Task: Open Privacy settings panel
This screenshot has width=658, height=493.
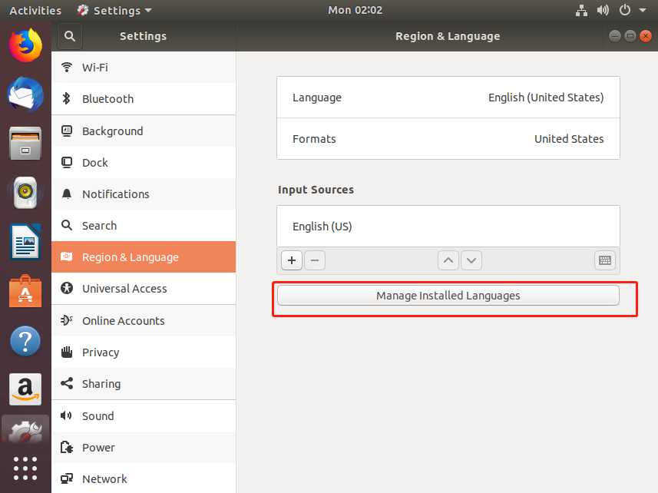Action: coord(144,352)
